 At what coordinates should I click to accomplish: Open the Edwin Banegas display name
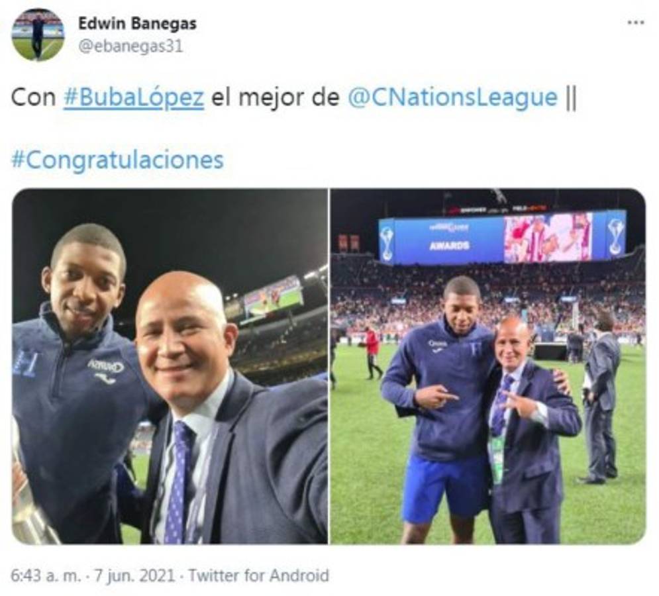coord(138,24)
